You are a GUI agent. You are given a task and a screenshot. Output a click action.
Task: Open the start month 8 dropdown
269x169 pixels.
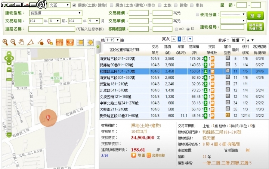[55, 21]
